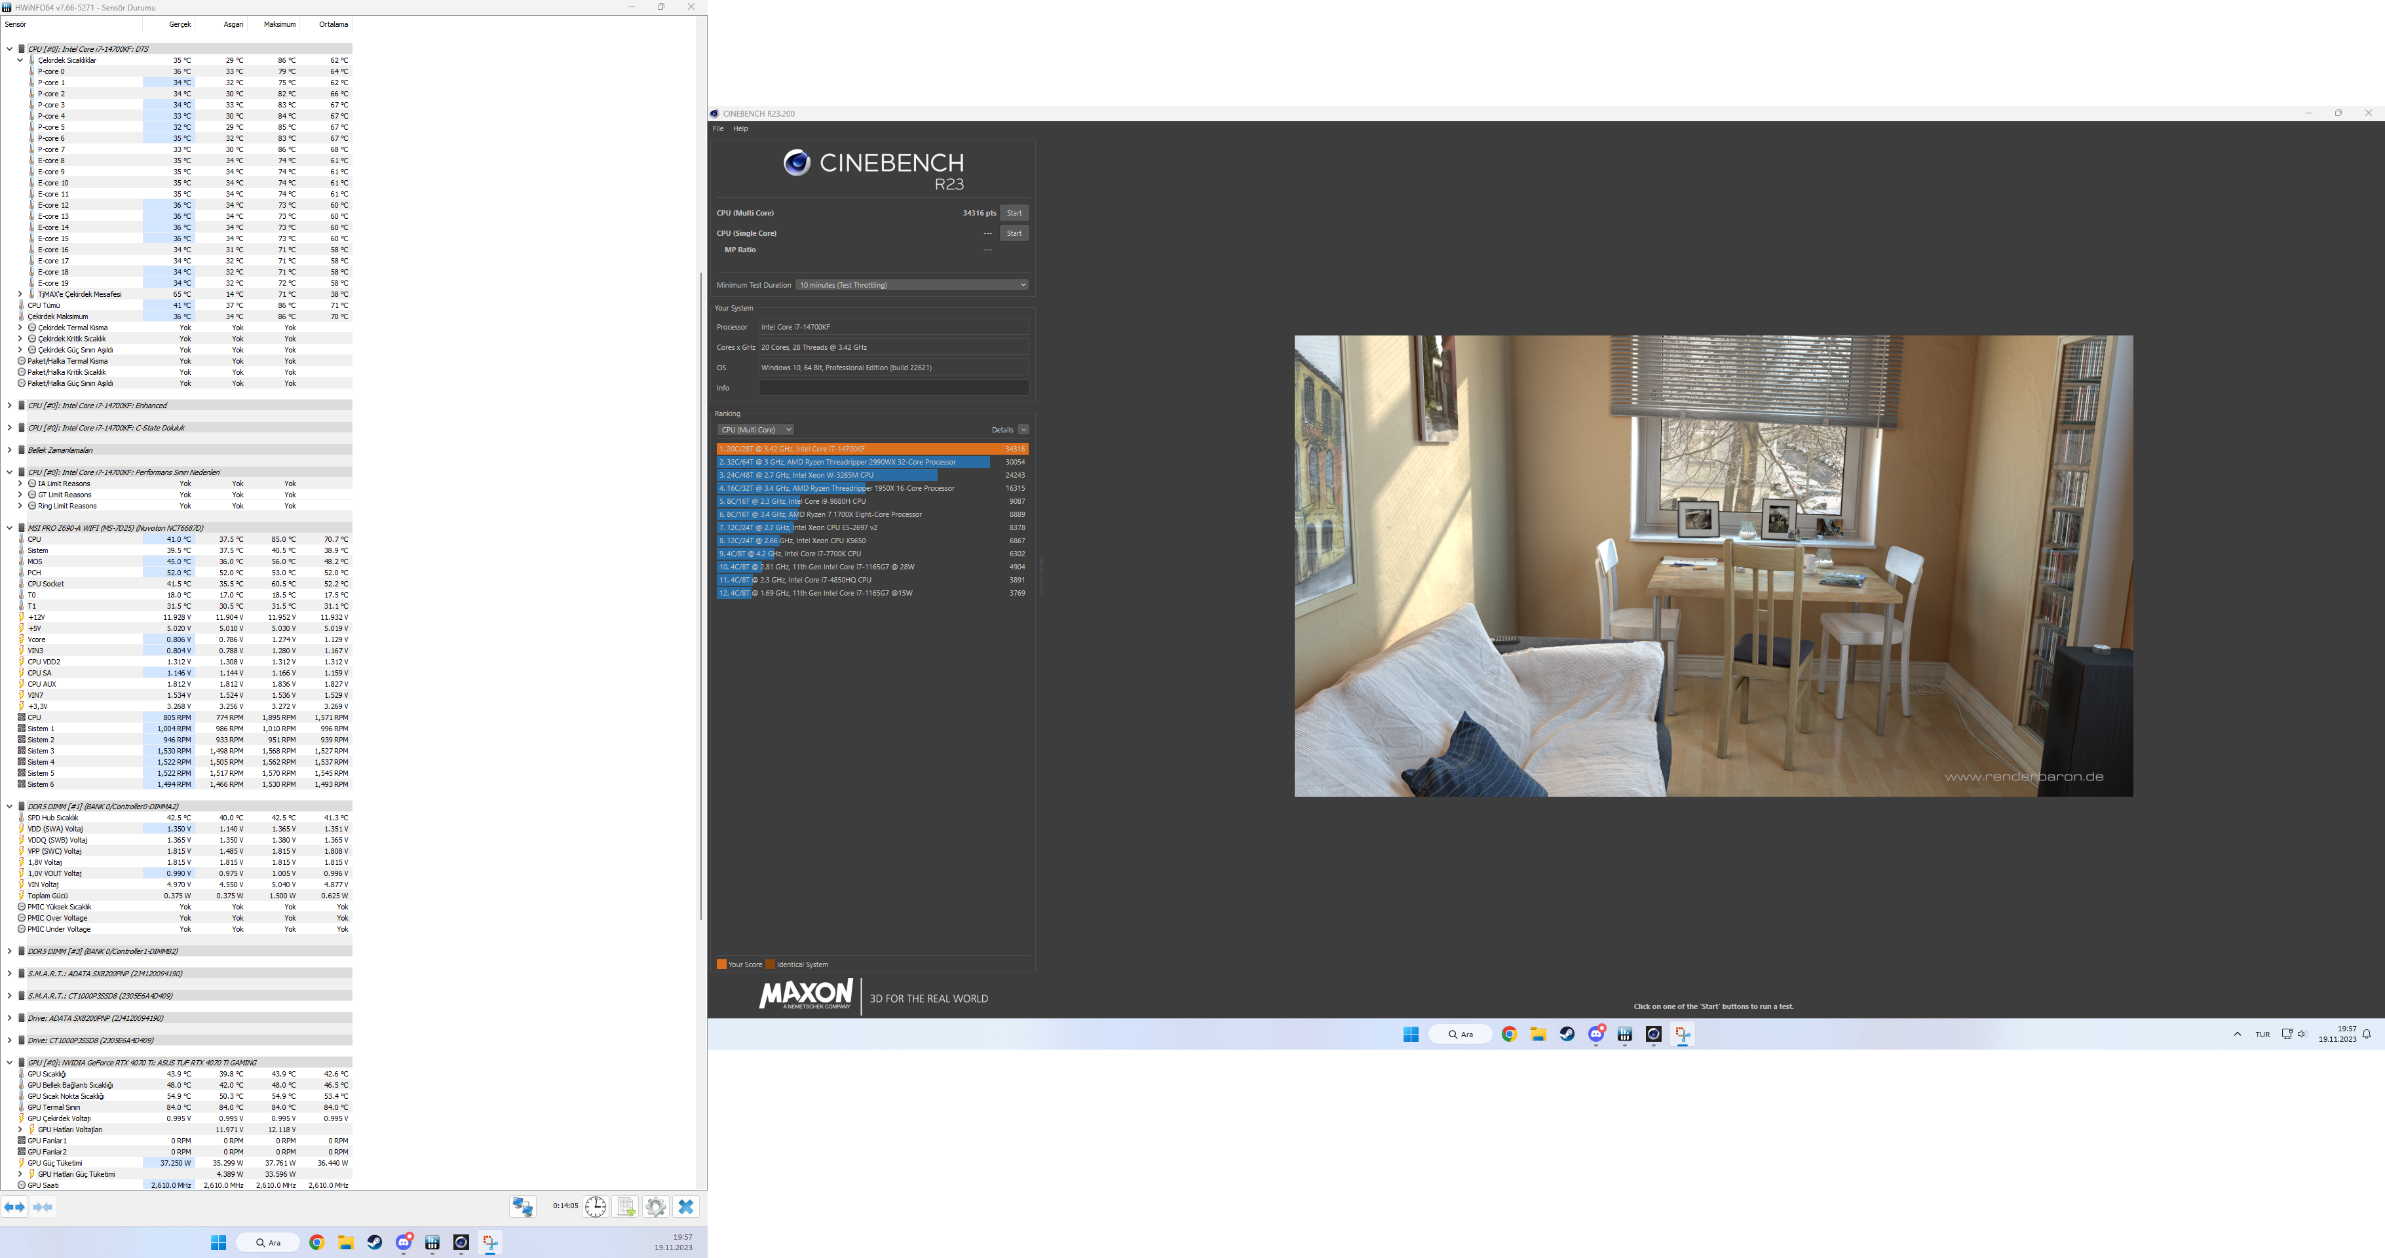Screen dimensions: 2385x1258
Task: Start the CPU (Multi Core) test
Action: click(1014, 213)
